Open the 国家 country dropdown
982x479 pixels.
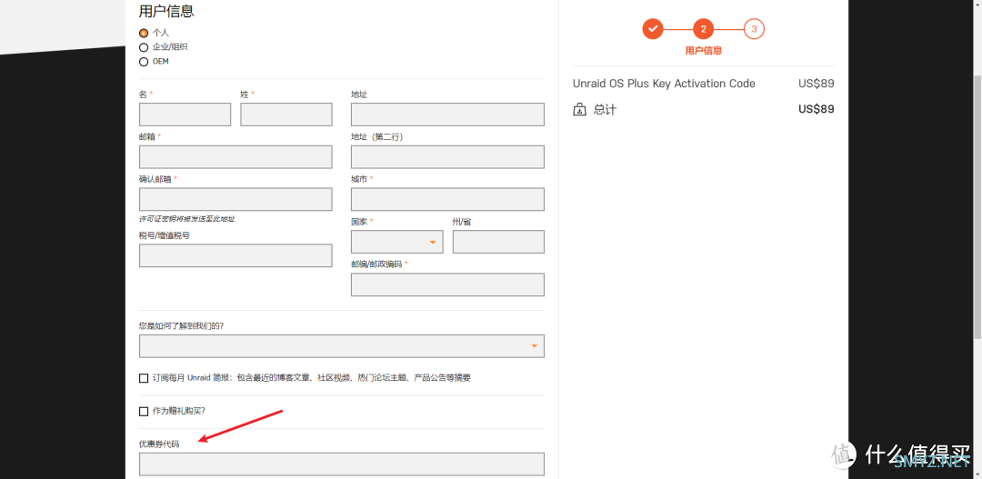pos(397,242)
